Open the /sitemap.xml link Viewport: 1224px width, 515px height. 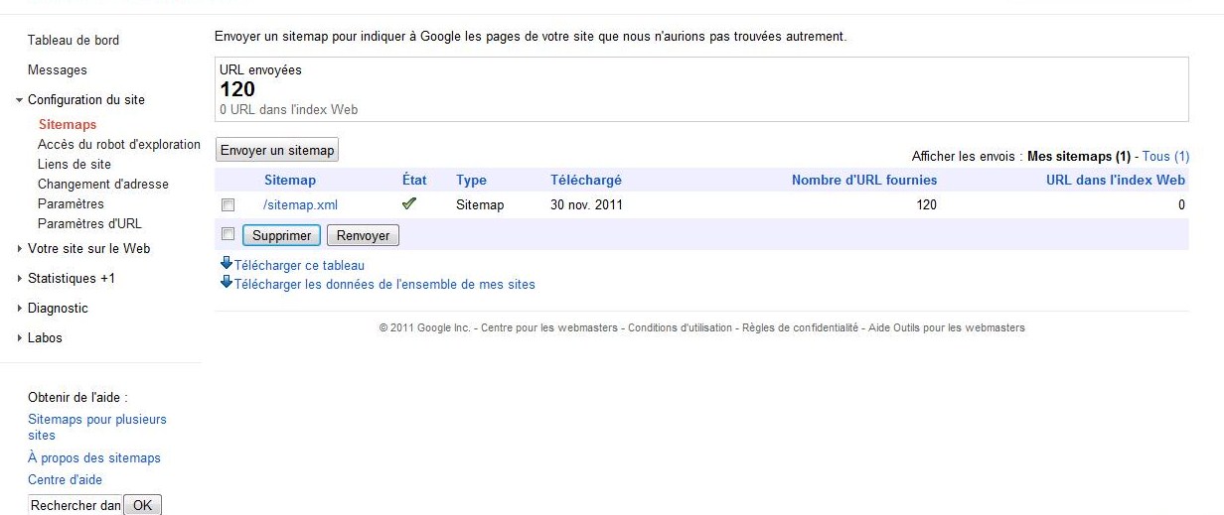(x=301, y=205)
